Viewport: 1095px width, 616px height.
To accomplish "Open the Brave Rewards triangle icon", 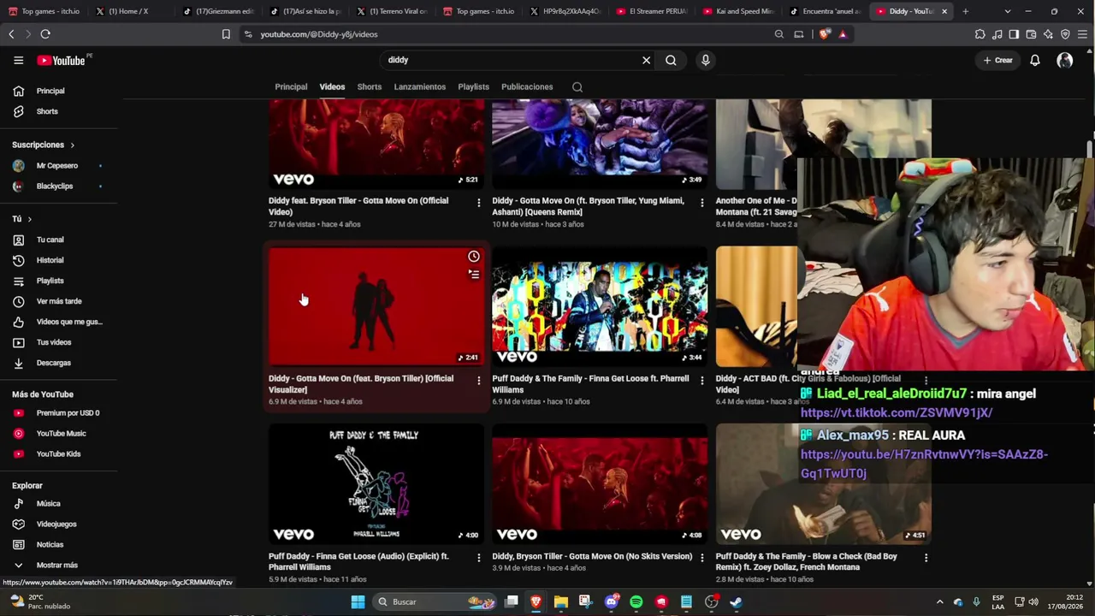I will (843, 34).
